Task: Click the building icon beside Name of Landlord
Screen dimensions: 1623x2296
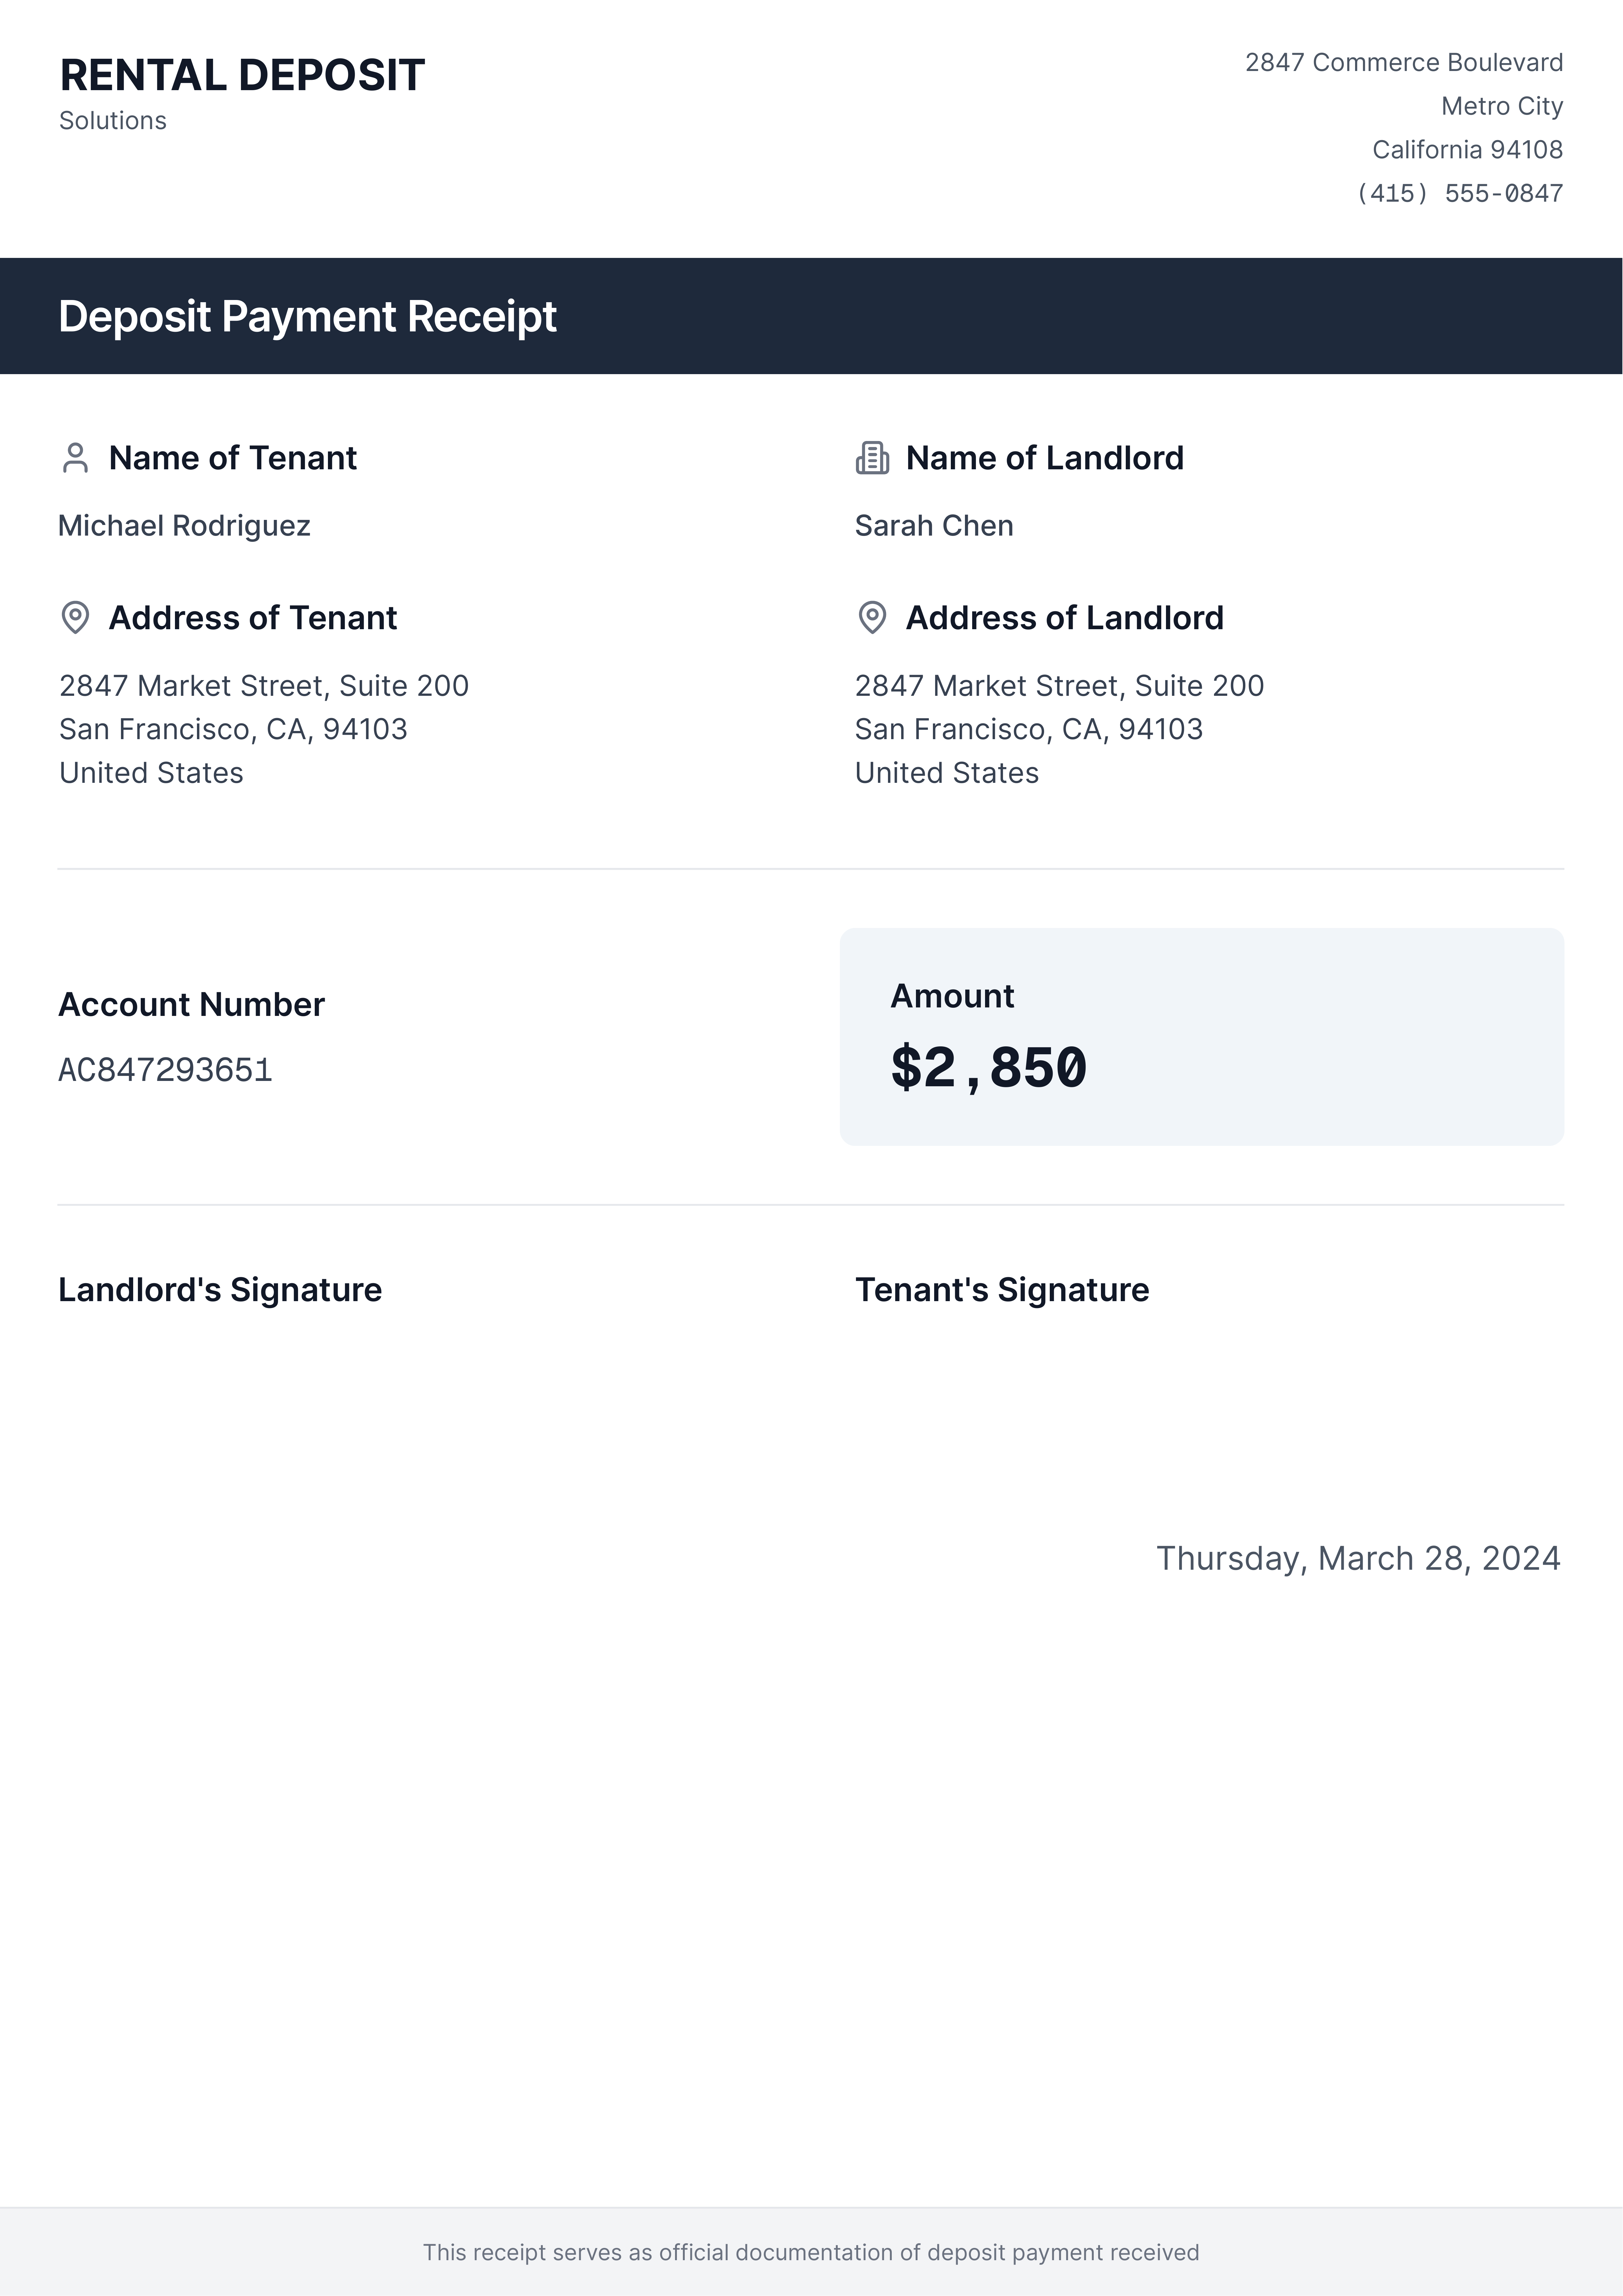Action: (x=872, y=458)
